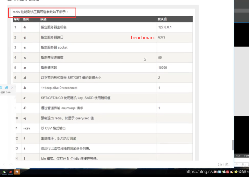Select the highlighted avatar app in the taskbar

17,172
